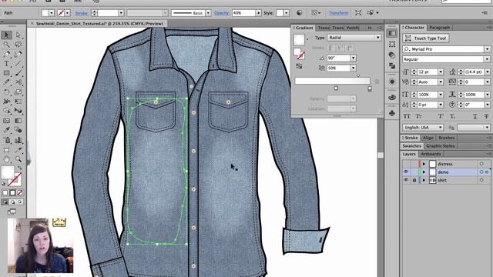493x277 pixels.
Task: Select the Type tool
Action: 6,63
